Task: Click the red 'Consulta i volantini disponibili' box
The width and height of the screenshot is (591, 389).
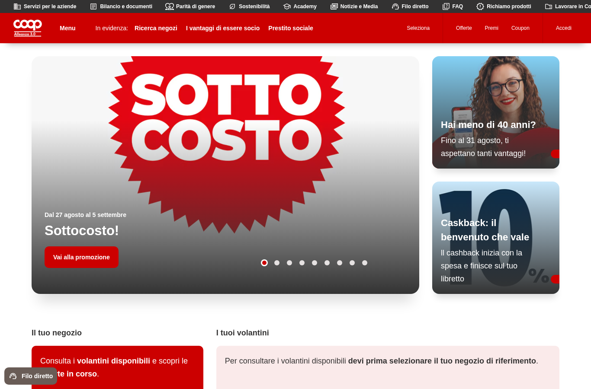Action: 117,367
